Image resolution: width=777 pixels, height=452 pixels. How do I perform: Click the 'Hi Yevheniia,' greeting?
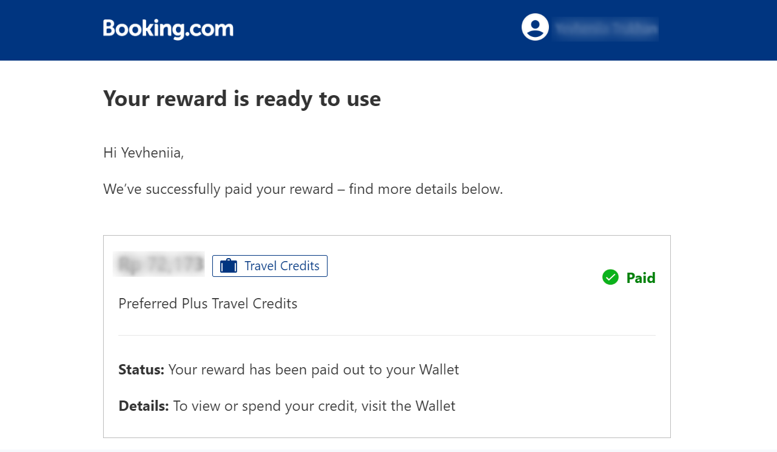point(144,153)
